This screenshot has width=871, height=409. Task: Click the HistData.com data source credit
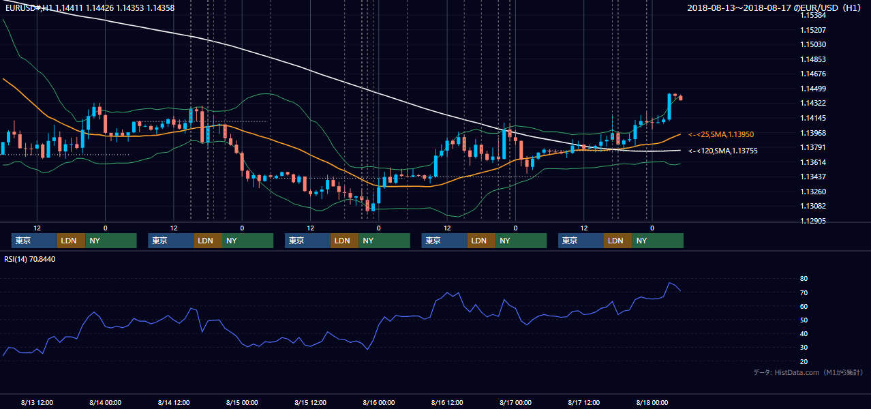click(808, 373)
